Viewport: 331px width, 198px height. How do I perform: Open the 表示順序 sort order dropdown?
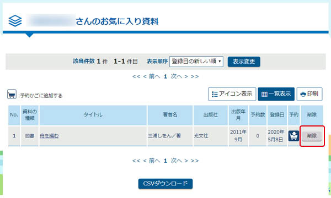pyautogui.click(x=196, y=62)
